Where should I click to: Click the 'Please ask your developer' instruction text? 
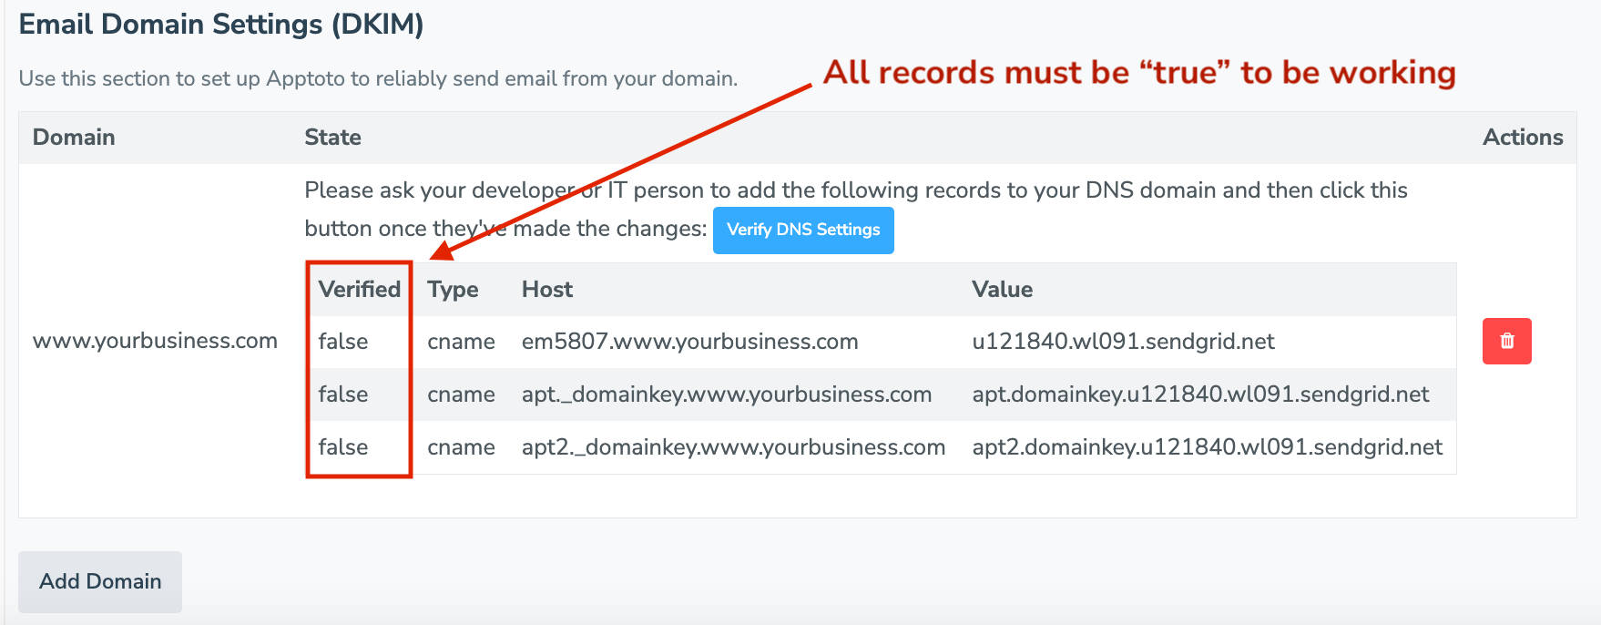(x=856, y=209)
